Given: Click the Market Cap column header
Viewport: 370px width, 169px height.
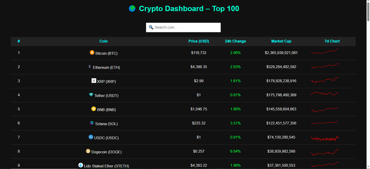Looking at the screenshot, I should coord(281,41).
